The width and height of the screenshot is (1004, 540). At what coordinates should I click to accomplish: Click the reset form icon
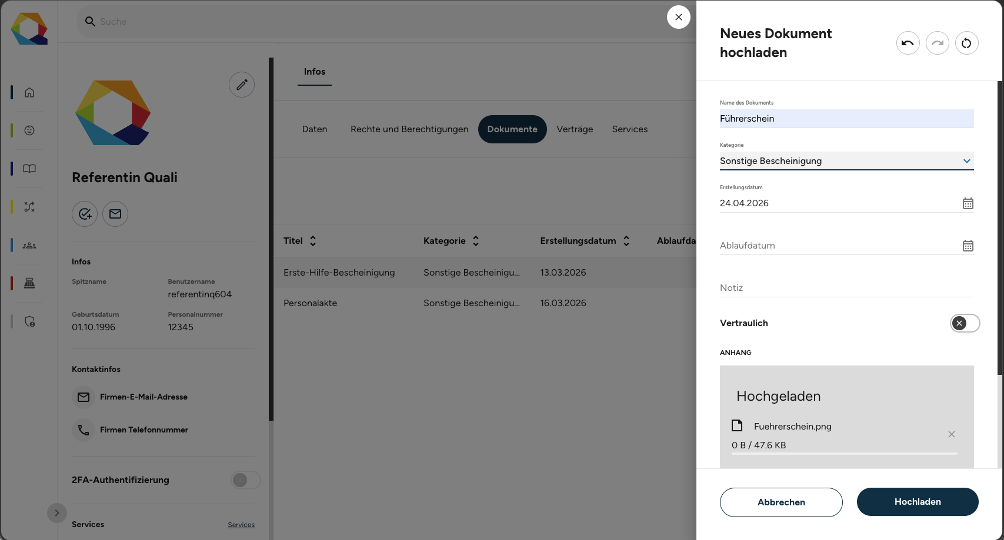point(966,43)
